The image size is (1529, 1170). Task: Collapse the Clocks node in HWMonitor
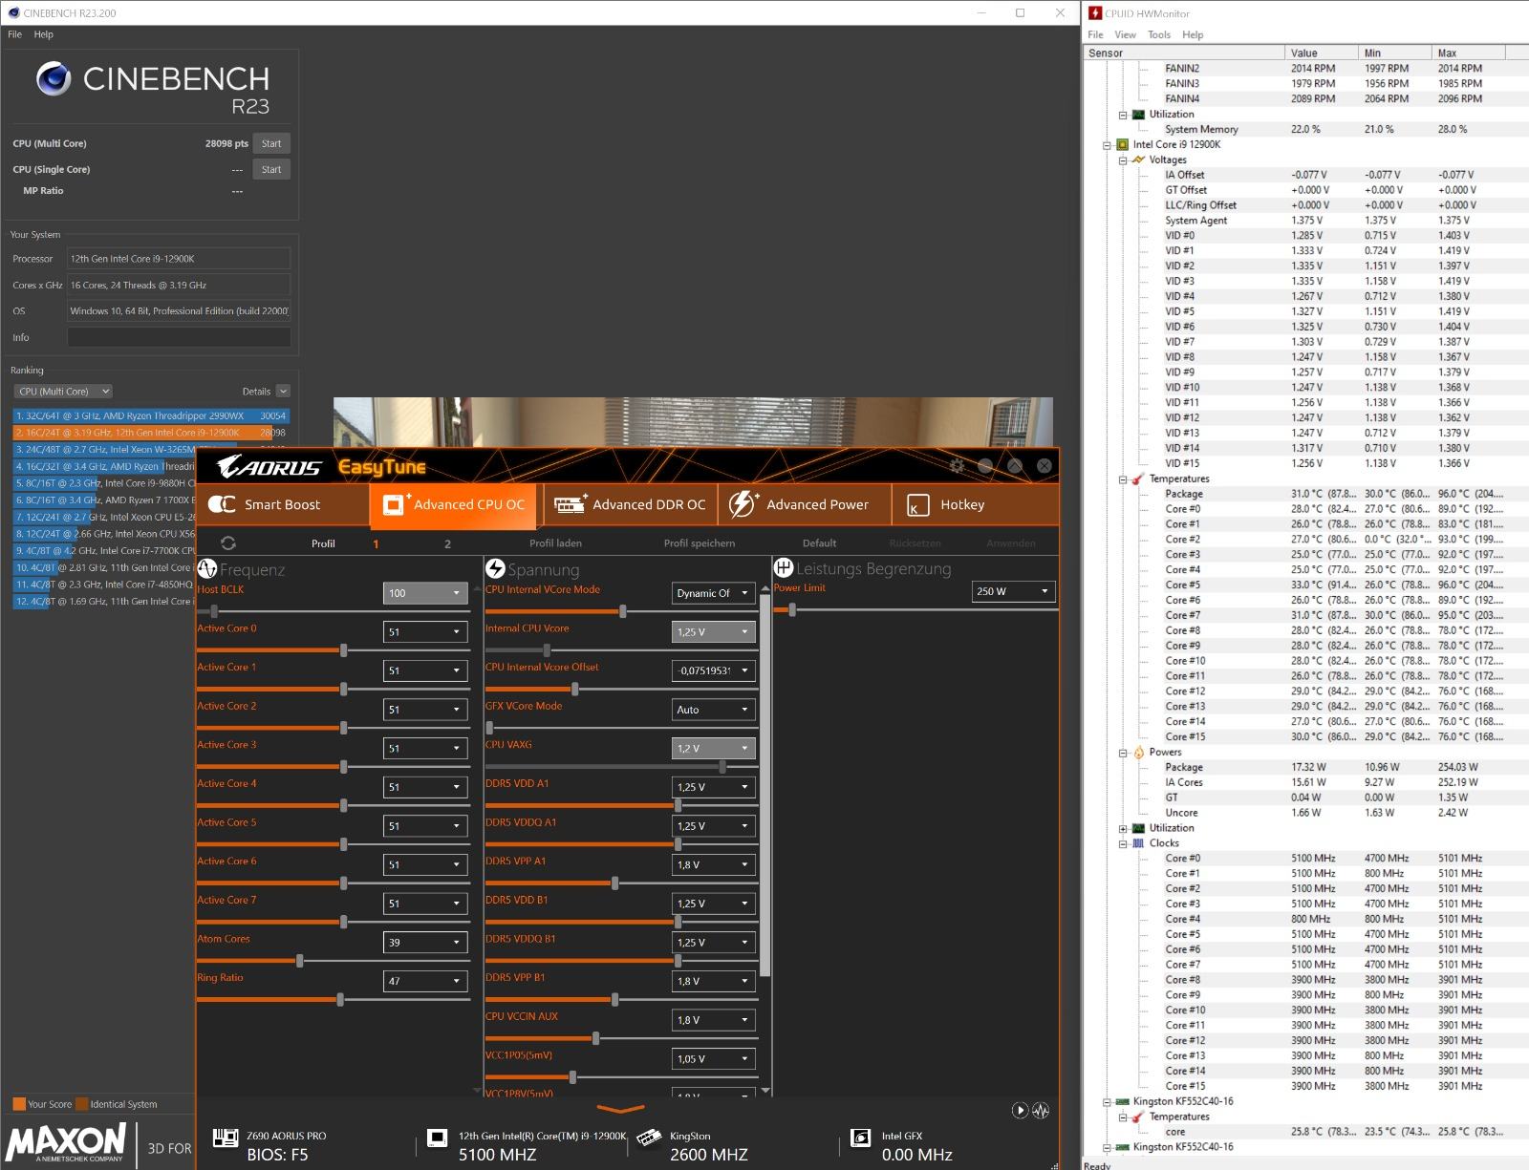1123,843
